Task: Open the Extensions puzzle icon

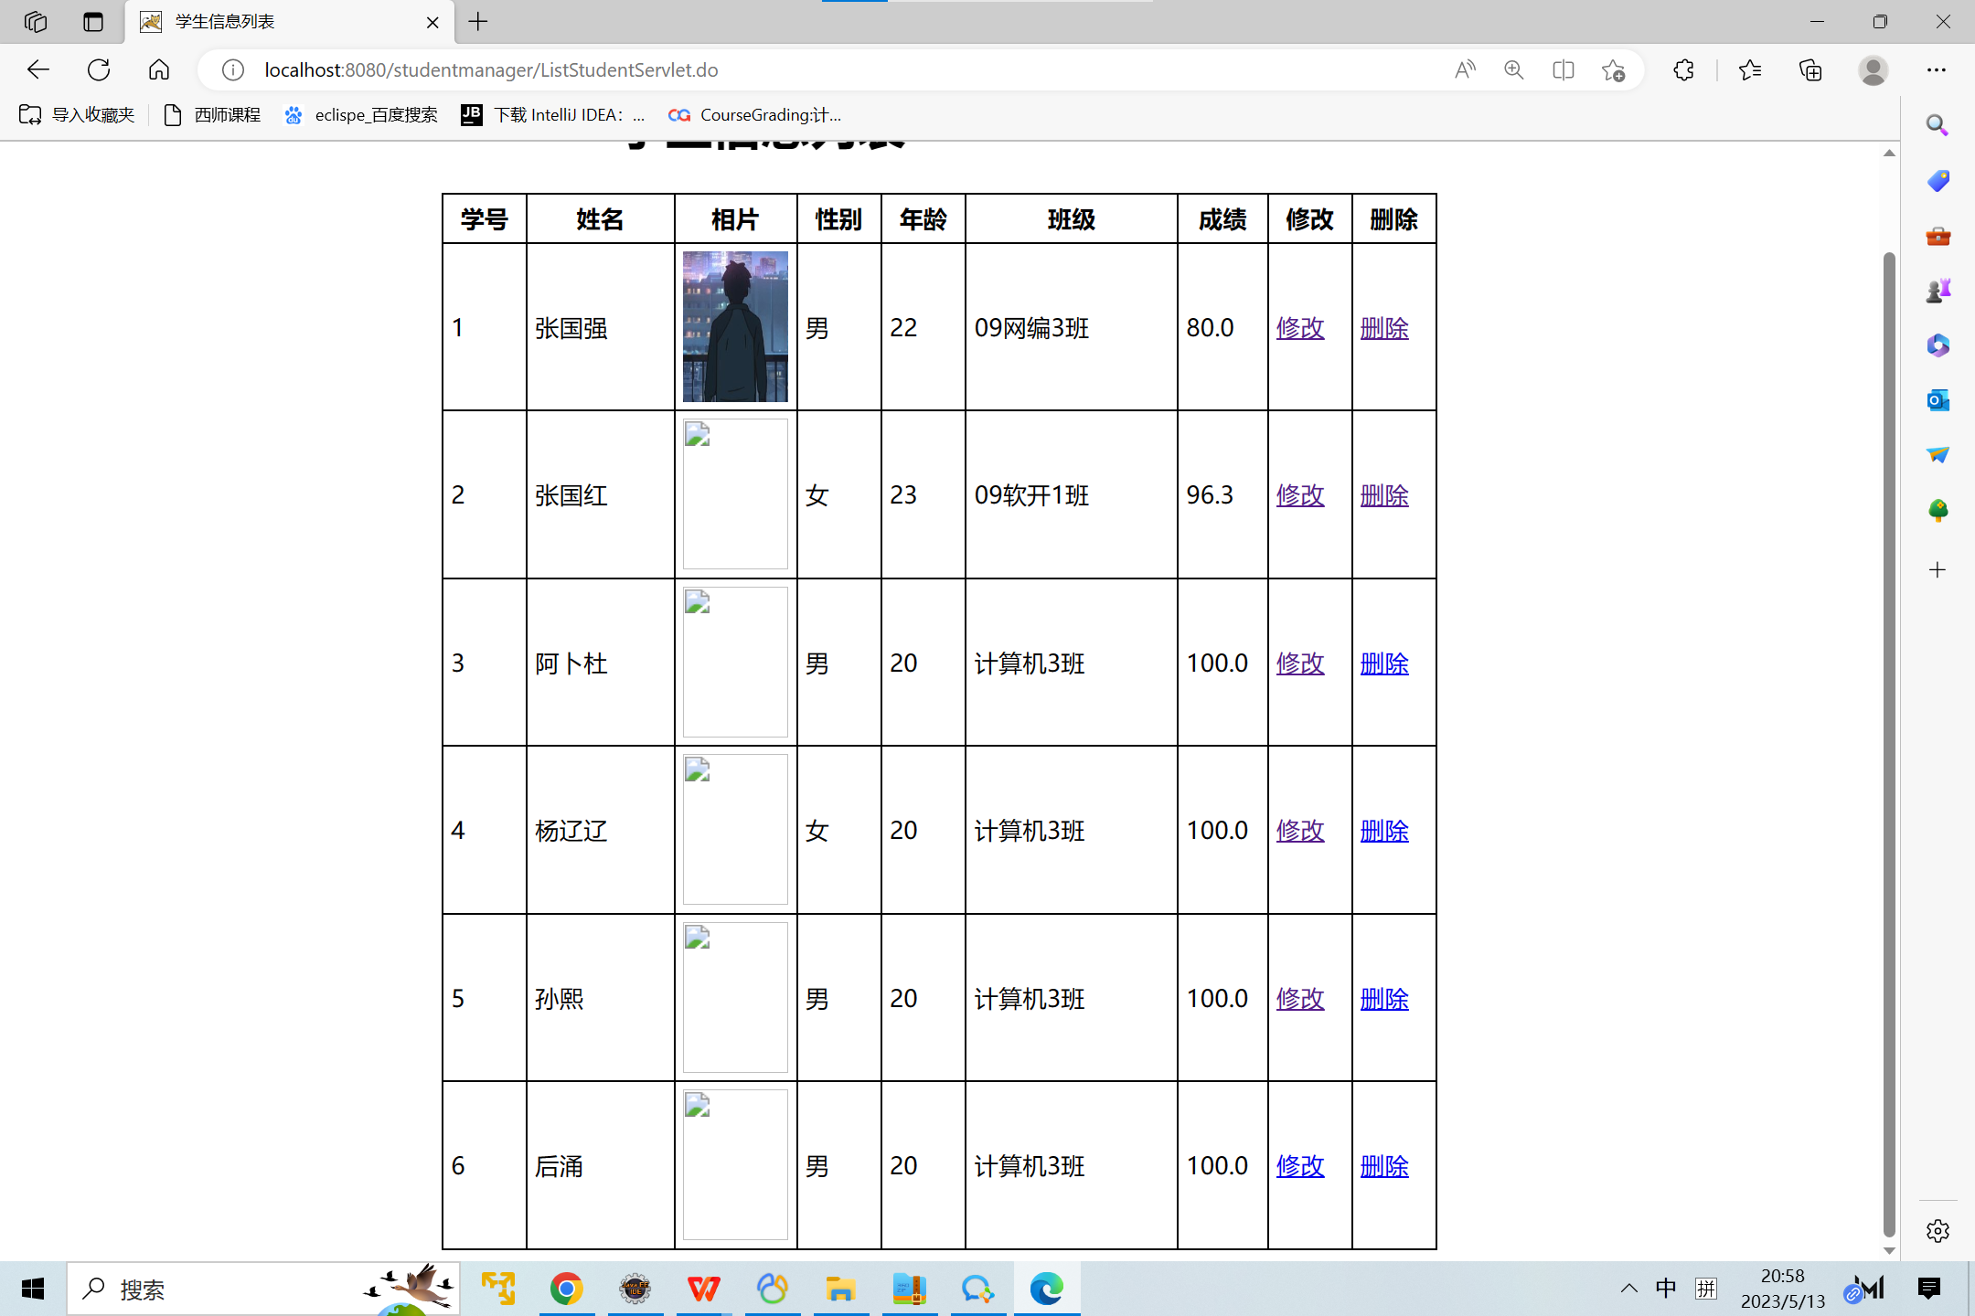Action: [1683, 69]
